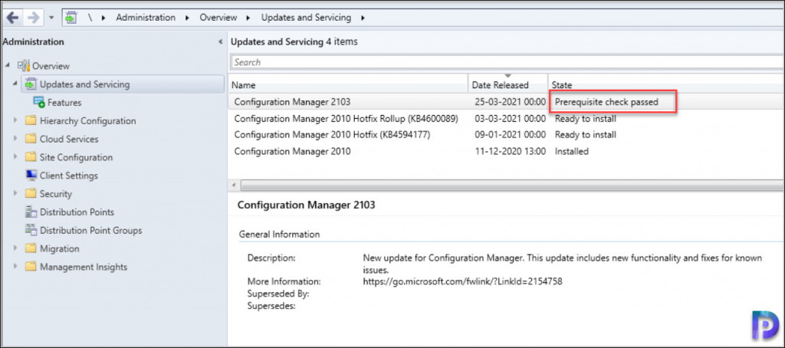The height and width of the screenshot is (348, 785).
Task: Click the Migration folder icon
Action: tap(31, 248)
